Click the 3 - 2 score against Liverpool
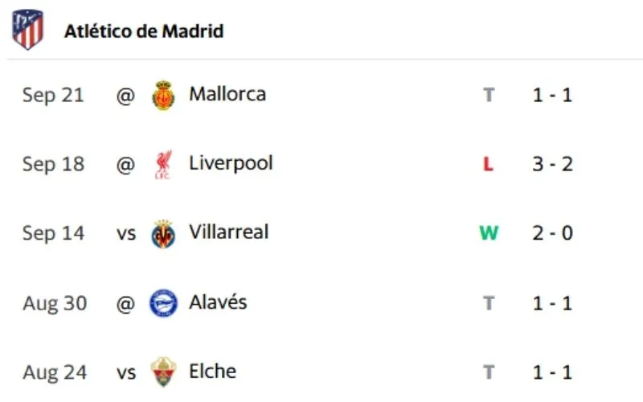This screenshot has height=402, width=643. coord(551,165)
